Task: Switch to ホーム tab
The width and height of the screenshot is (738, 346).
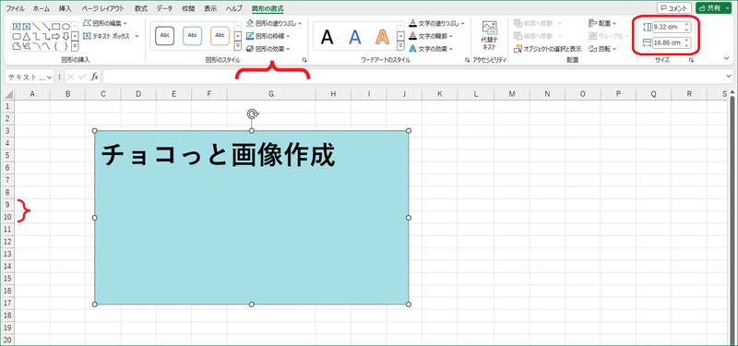Action: click(42, 9)
